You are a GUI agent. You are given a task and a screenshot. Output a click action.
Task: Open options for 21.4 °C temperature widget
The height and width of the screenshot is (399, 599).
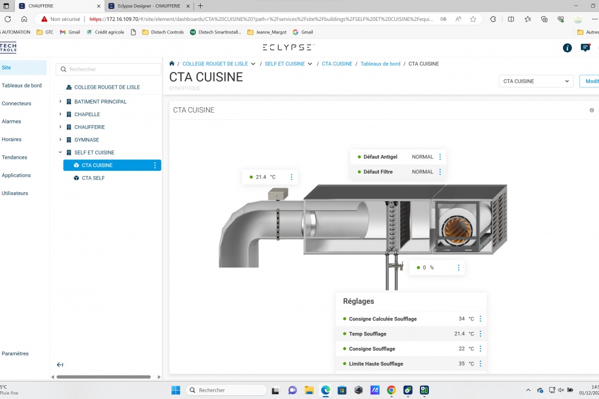click(x=292, y=177)
